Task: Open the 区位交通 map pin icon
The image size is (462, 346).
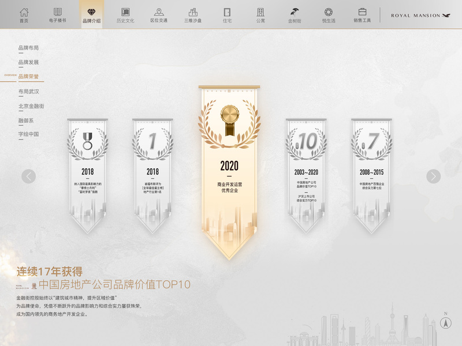Action: pos(159,16)
